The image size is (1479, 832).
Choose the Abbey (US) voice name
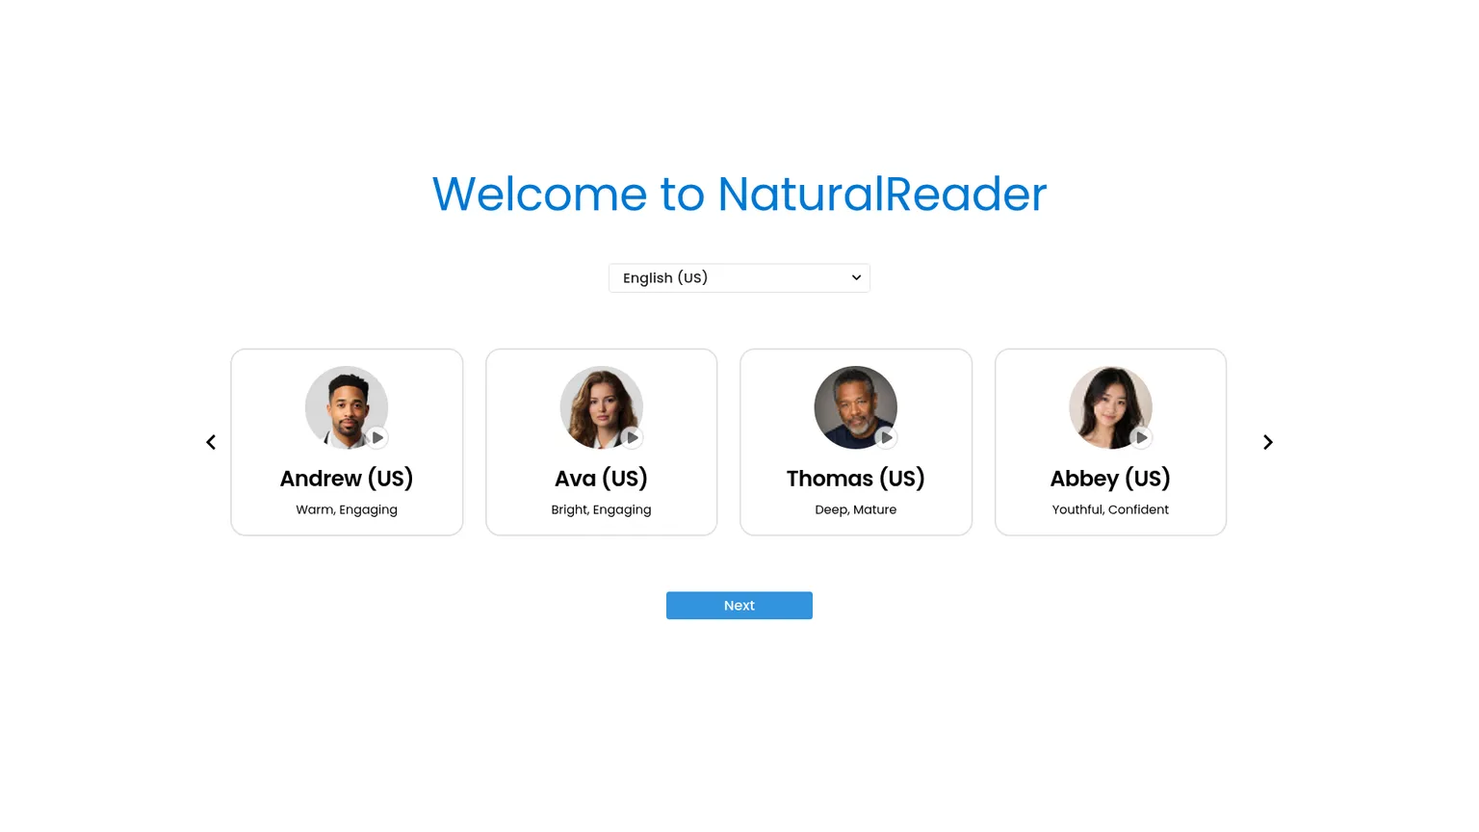pos(1110,479)
